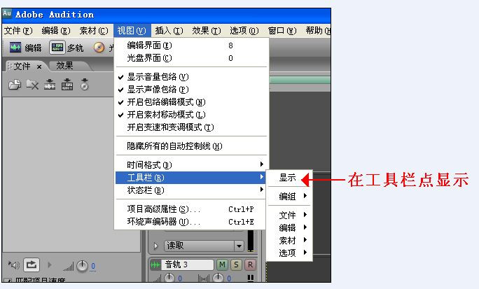Arm track 3 with the R button

(x=250, y=265)
